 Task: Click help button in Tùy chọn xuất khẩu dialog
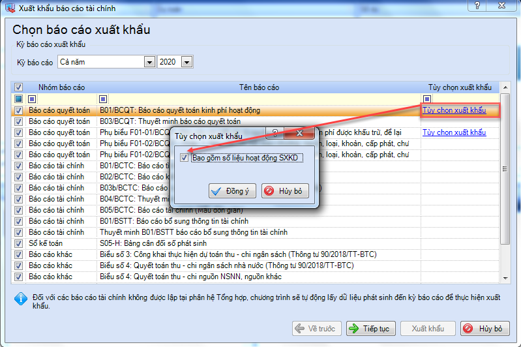coord(275,133)
